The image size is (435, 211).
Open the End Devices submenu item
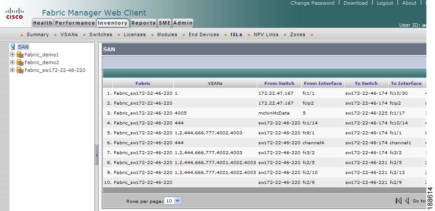click(x=204, y=34)
